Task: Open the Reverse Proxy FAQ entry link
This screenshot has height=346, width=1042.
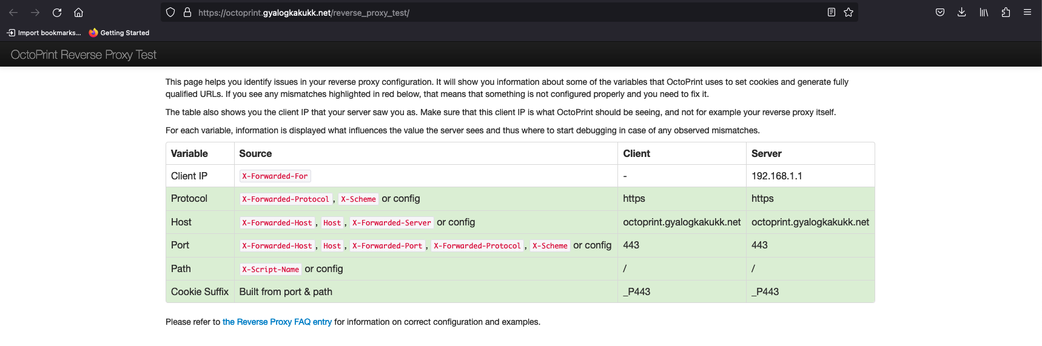Action: pyautogui.click(x=277, y=322)
